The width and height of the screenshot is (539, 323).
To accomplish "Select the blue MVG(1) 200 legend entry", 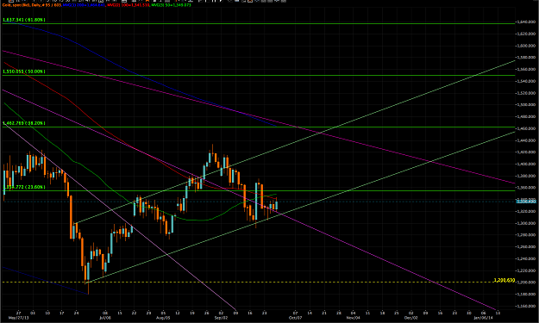I will click(85, 5).
